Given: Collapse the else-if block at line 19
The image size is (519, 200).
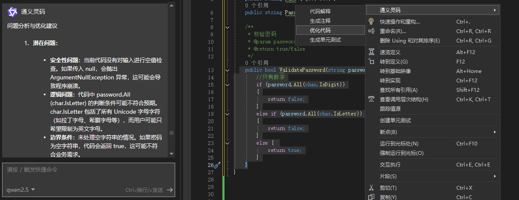Looking at the screenshot, I should pos(227,114).
